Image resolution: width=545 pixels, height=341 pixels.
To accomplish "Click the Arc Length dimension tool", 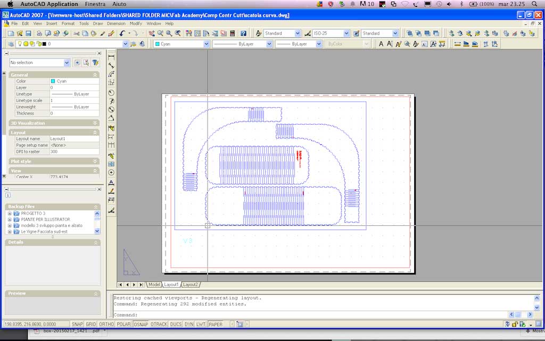I will pos(111,74).
